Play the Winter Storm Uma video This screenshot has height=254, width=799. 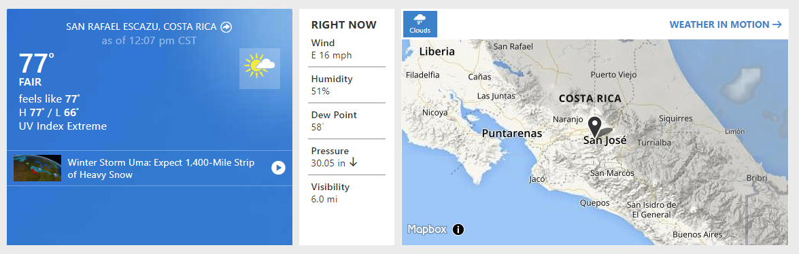pos(278,168)
